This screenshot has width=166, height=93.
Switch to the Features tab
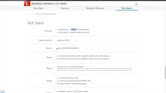point(65,8)
